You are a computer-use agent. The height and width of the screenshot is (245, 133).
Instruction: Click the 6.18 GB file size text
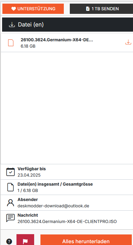coord(28,46)
